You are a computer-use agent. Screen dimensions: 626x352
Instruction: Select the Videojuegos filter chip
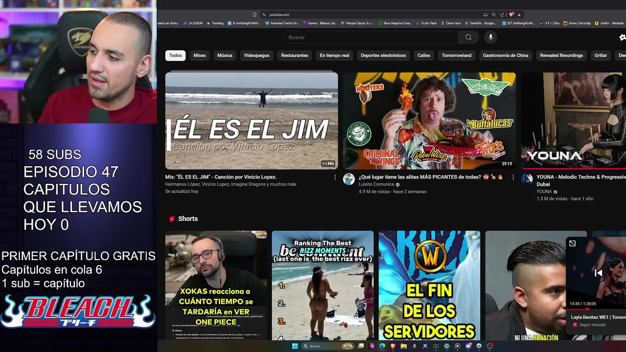point(257,56)
